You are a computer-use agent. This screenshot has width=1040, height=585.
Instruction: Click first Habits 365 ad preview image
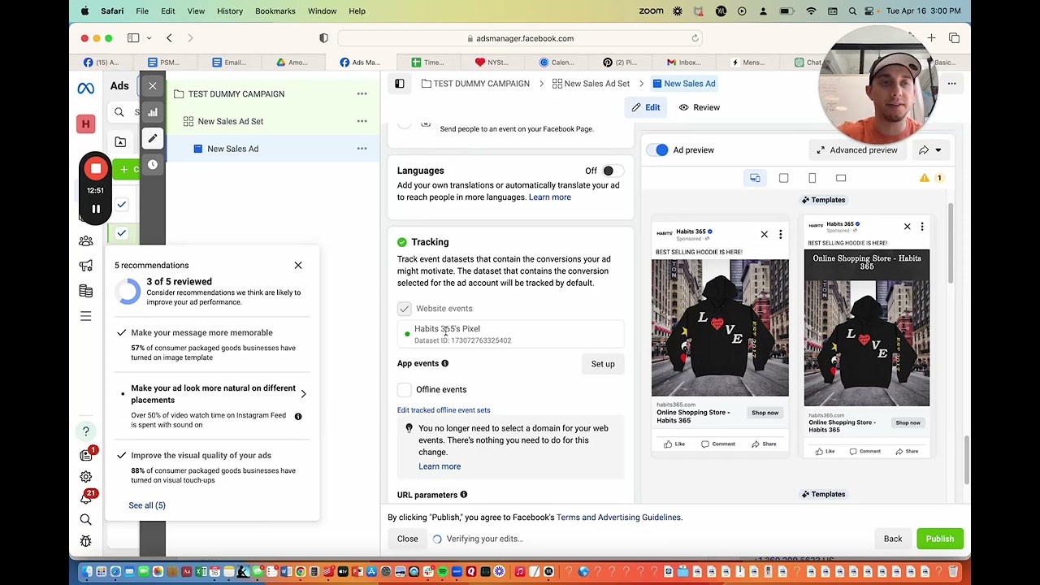coord(720,327)
